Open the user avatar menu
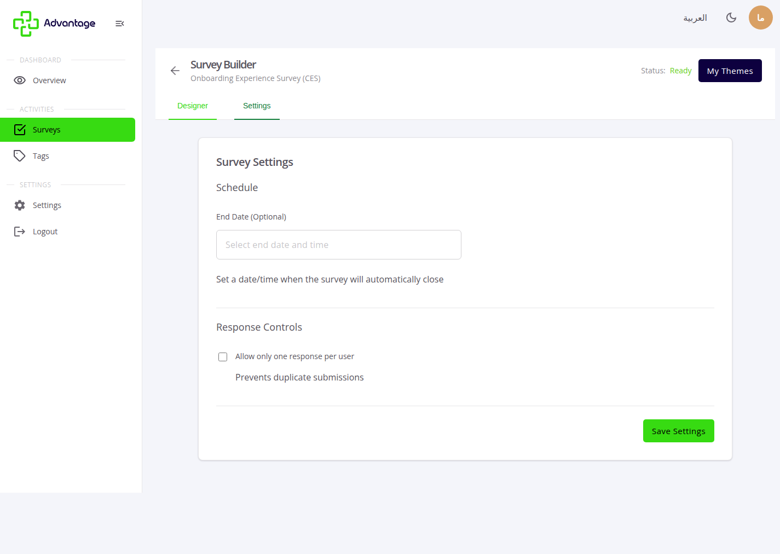Viewport: 780px width, 554px height. pos(761,18)
